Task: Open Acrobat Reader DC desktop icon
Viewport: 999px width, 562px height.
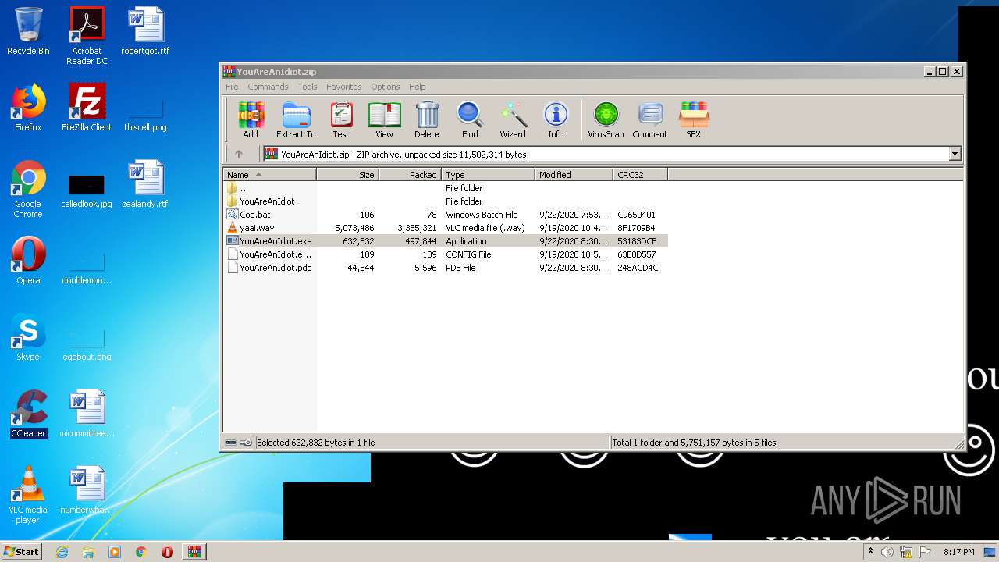Action: (x=87, y=36)
